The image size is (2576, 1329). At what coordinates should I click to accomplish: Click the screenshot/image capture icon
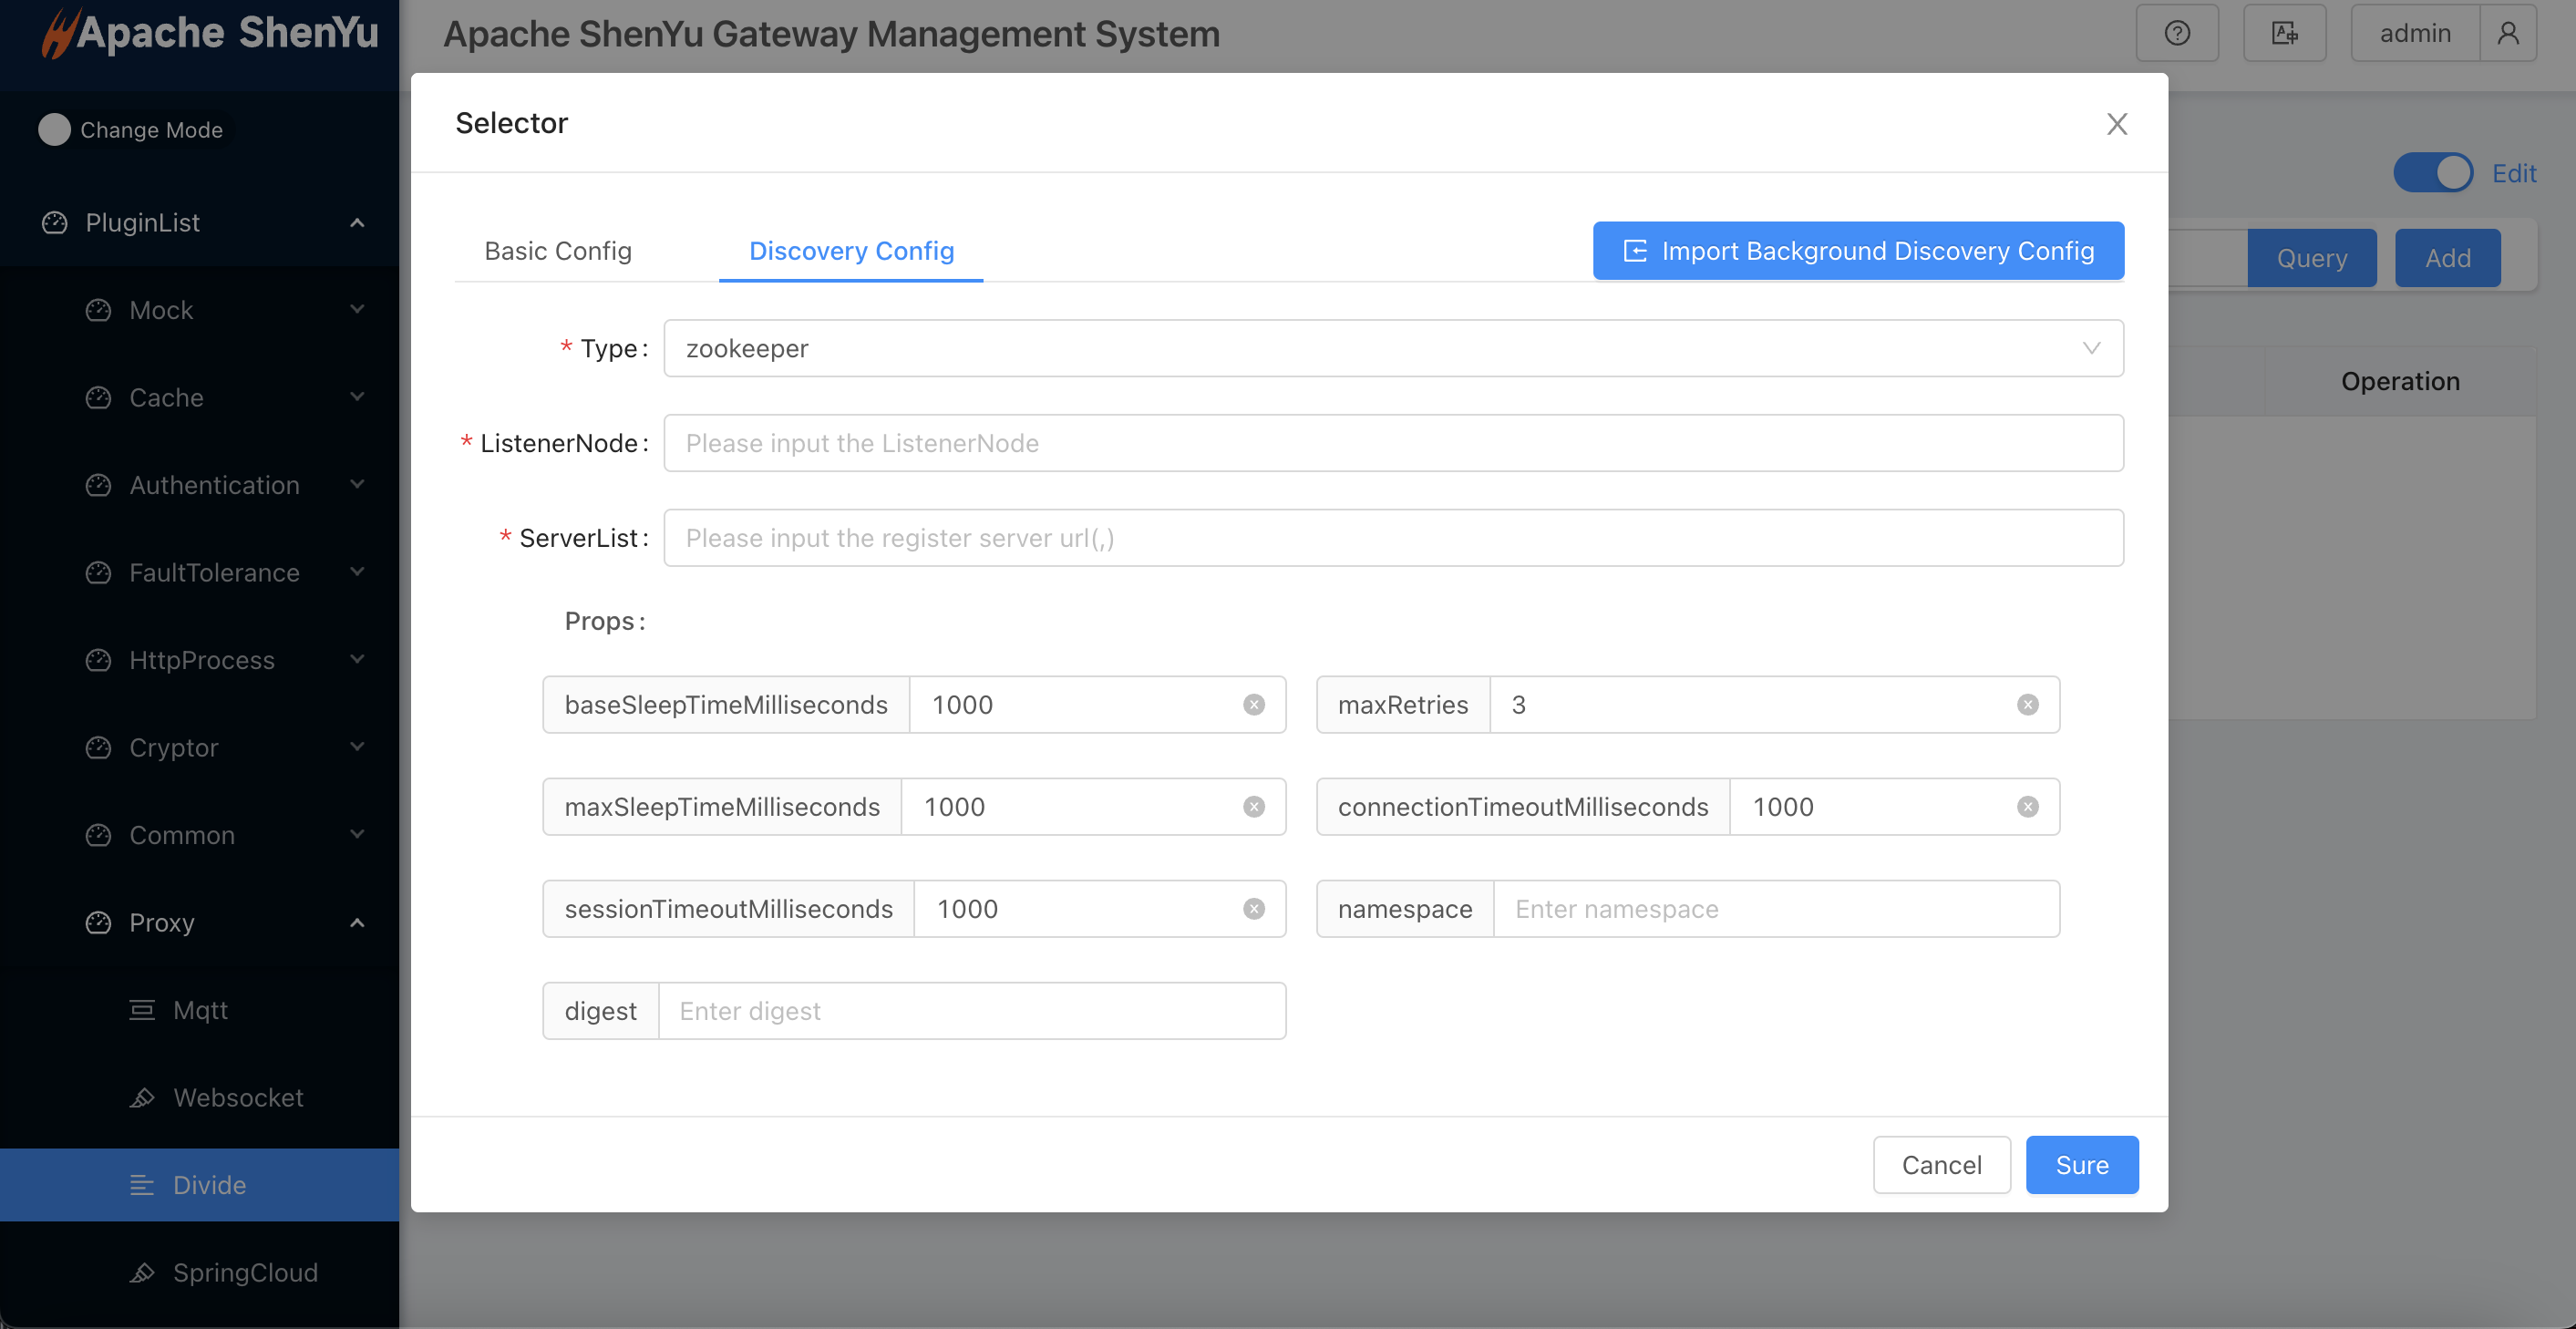click(2286, 30)
